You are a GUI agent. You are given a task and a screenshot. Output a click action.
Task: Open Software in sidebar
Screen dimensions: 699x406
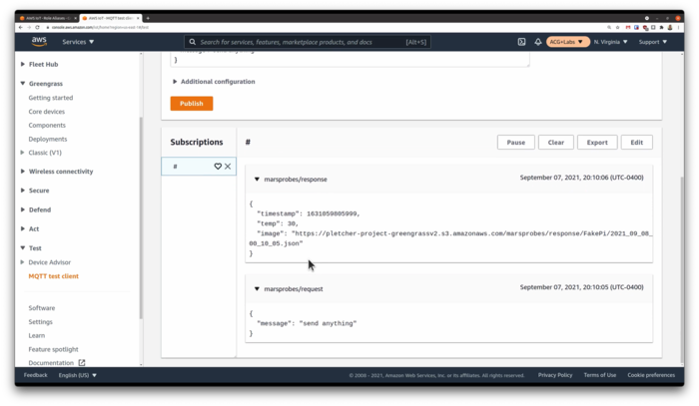click(42, 307)
